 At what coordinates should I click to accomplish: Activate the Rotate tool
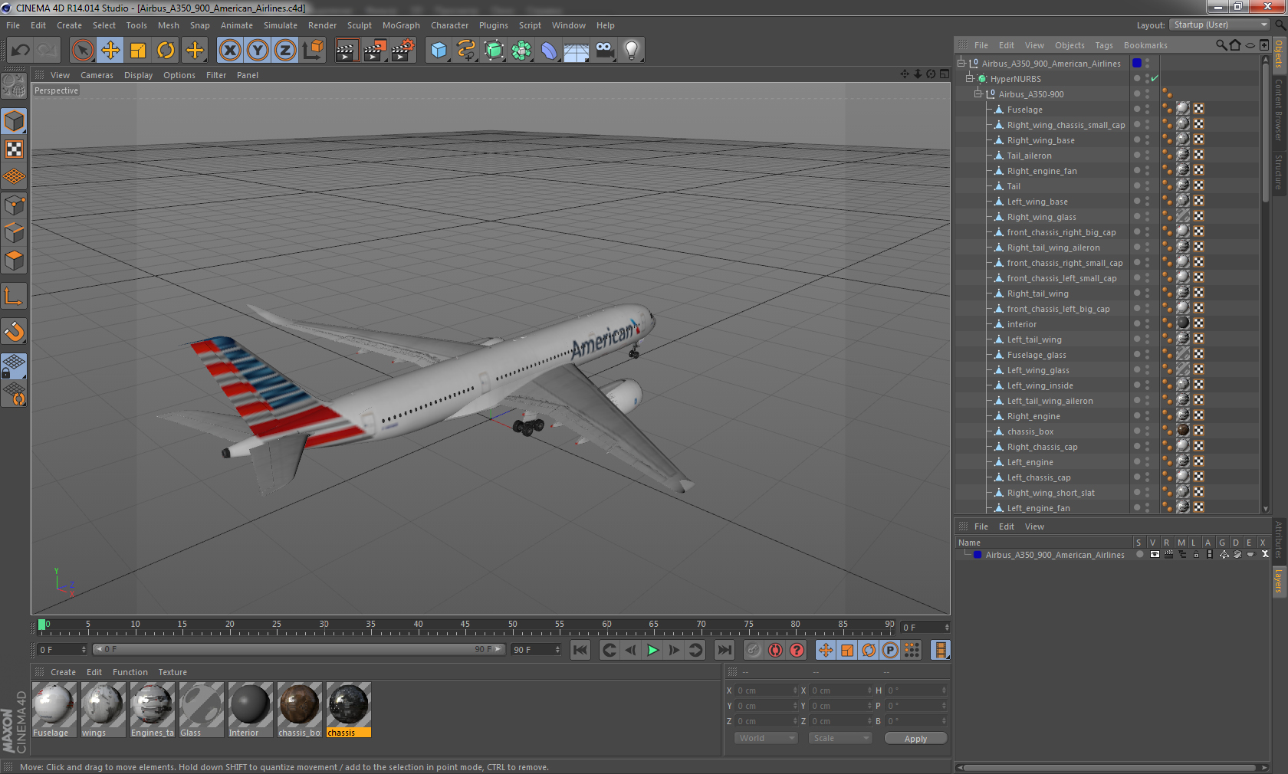click(166, 51)
